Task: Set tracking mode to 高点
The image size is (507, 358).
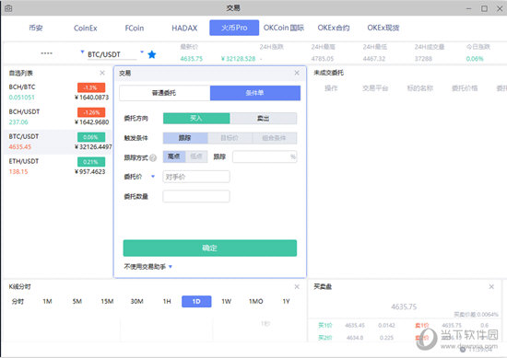Action: pos(174,156)
